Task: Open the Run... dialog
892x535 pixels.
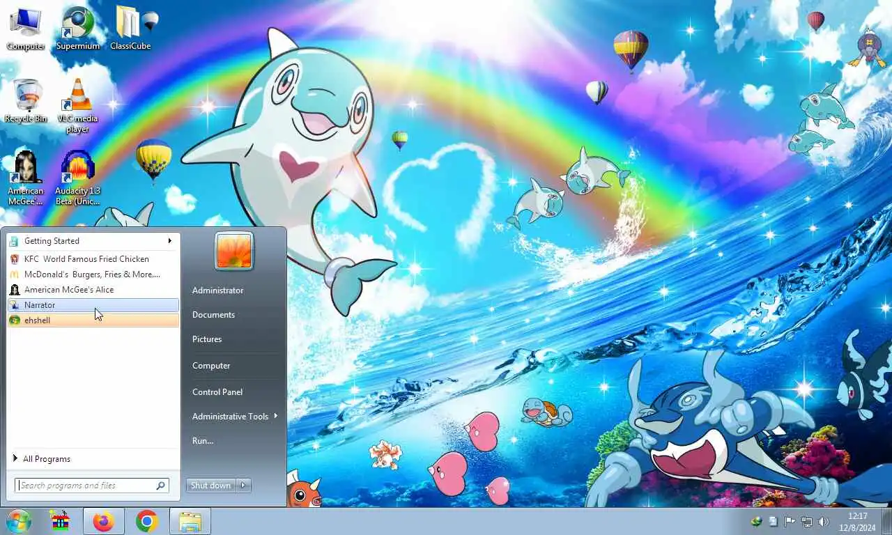Action: pos(203,441)
